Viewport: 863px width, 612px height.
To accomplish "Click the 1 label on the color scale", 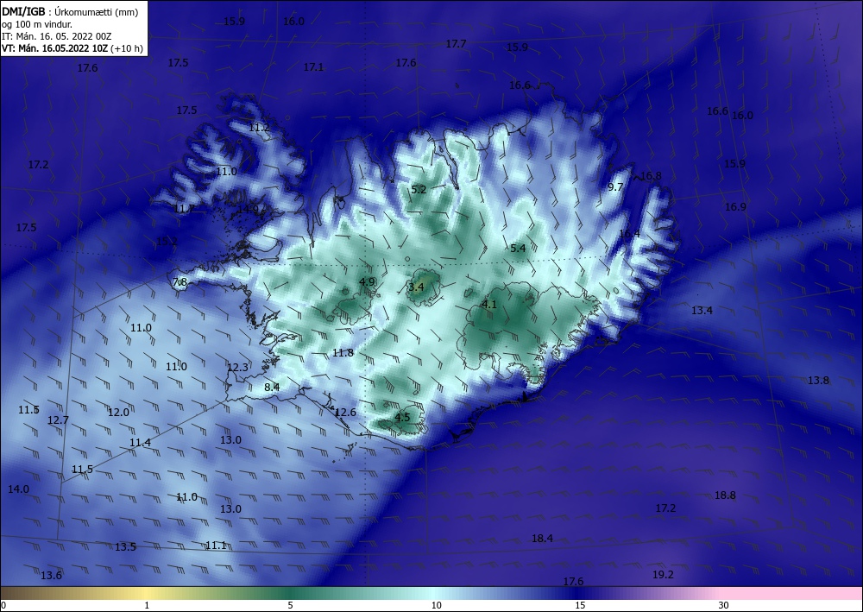I will (x=147, y=605).
